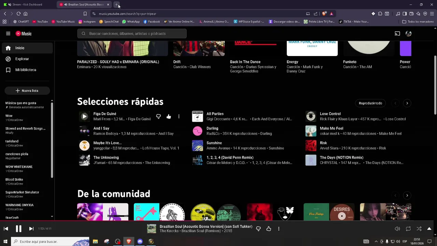Image resolution: width=437 pixels, height=246 pixels.
Task: Open the Windows Start menu
Action: point(5,242)
